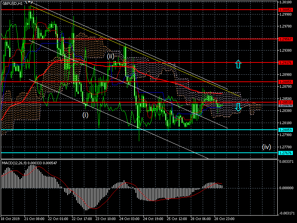Click the 24 Oct 19:00 time label
Screen dimensions: 297x223
tap(153, 219)
